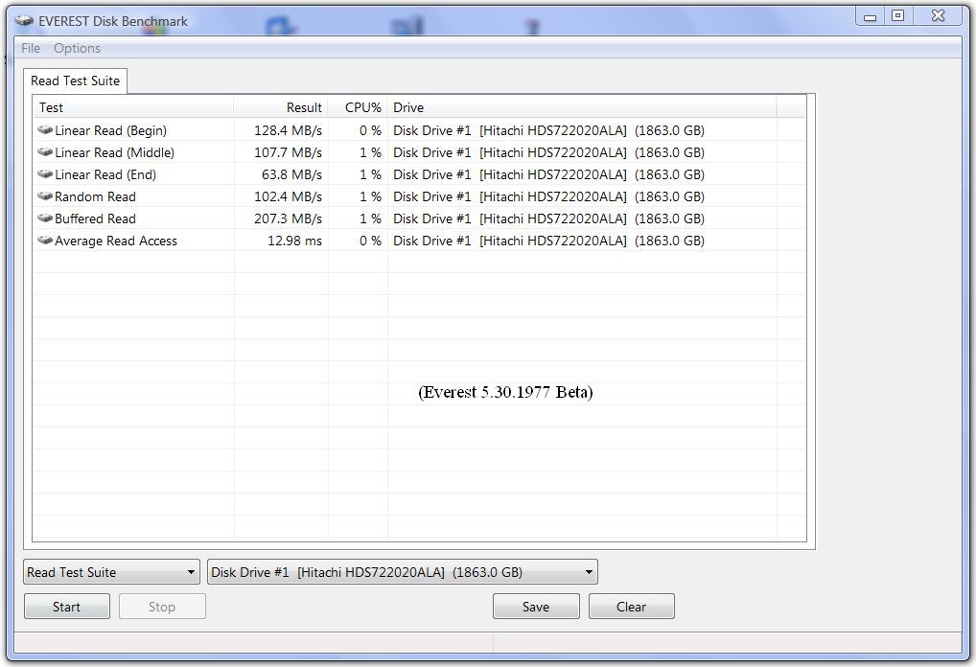Open the Options menu
Image resolution: width=976 pixels, height=667 pixels.
(77, 48)
